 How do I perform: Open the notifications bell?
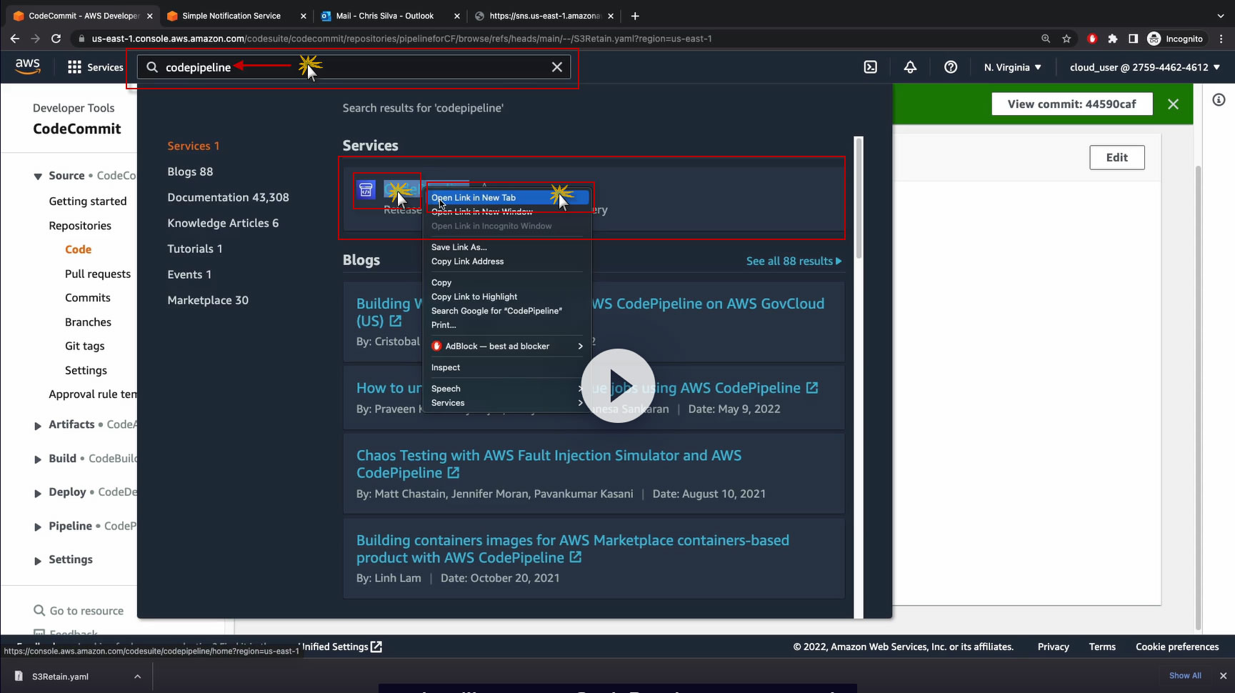(x=910, y=67)
